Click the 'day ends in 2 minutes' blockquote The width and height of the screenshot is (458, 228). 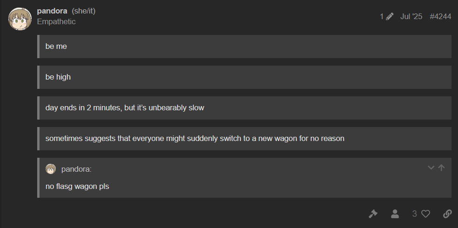pos(125,108)
